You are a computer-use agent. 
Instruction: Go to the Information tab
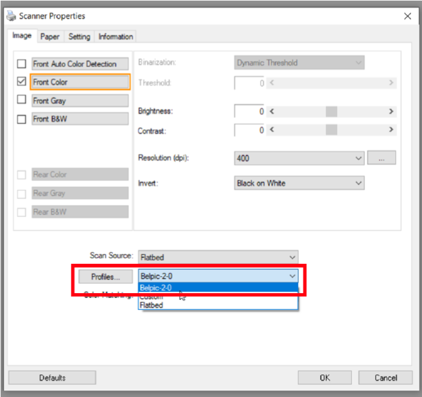coord(115,37)
